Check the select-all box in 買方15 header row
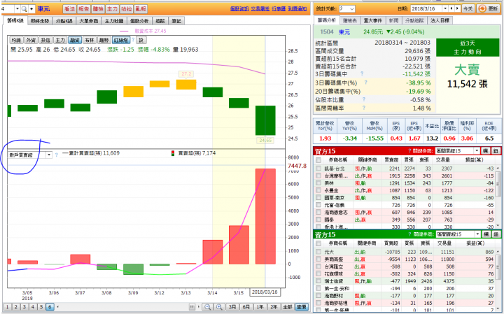504x314 pixels. [x=318, y=160]
